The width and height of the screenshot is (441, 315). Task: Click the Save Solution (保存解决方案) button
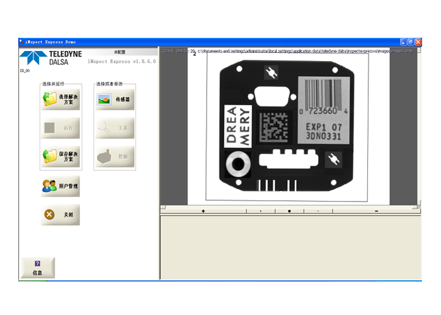click(60, 156)
